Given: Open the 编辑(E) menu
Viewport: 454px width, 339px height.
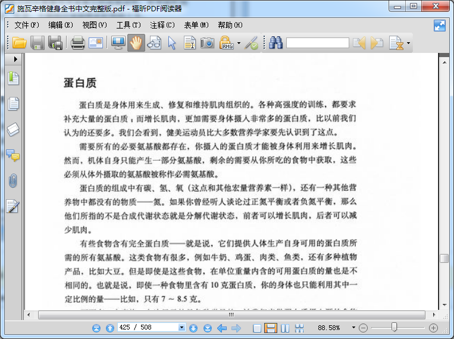Looking at the screenshot, I should 61,25.
